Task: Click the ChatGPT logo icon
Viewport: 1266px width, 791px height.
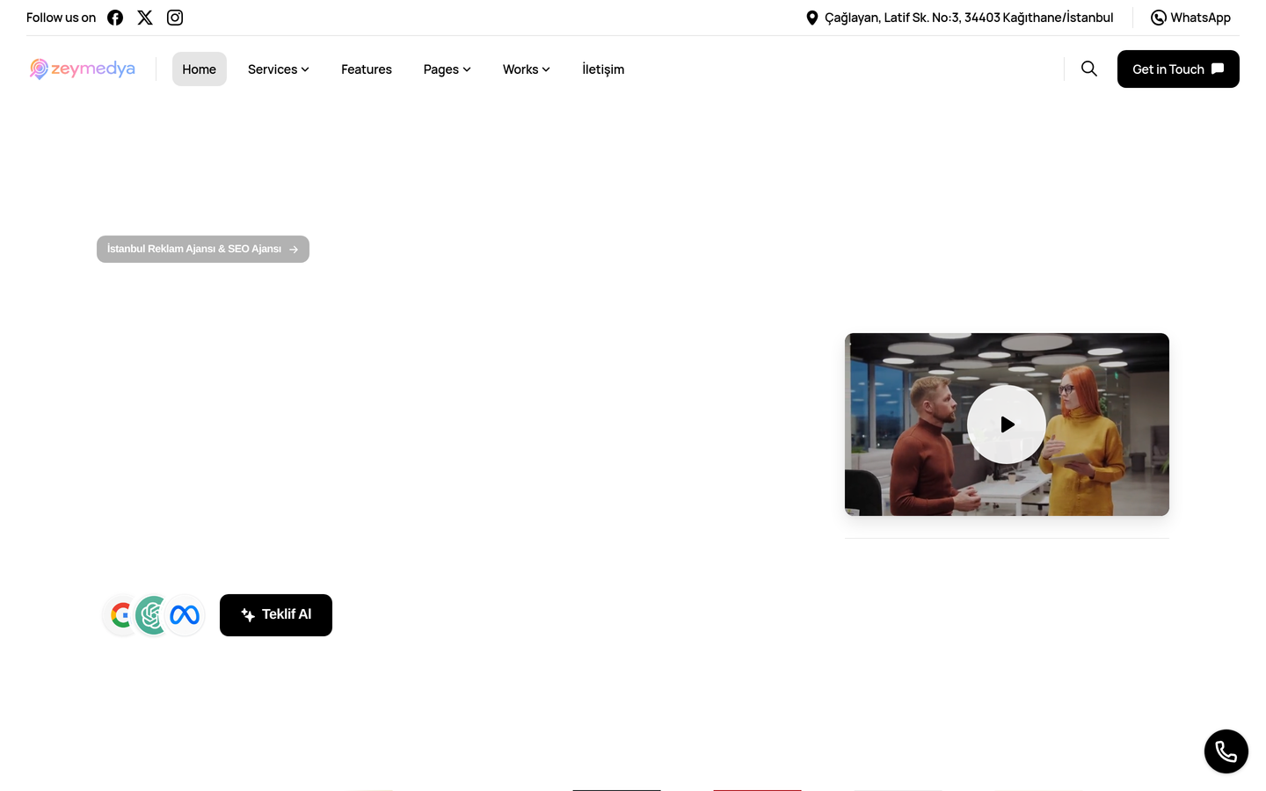Action: [x=152, y=615]
